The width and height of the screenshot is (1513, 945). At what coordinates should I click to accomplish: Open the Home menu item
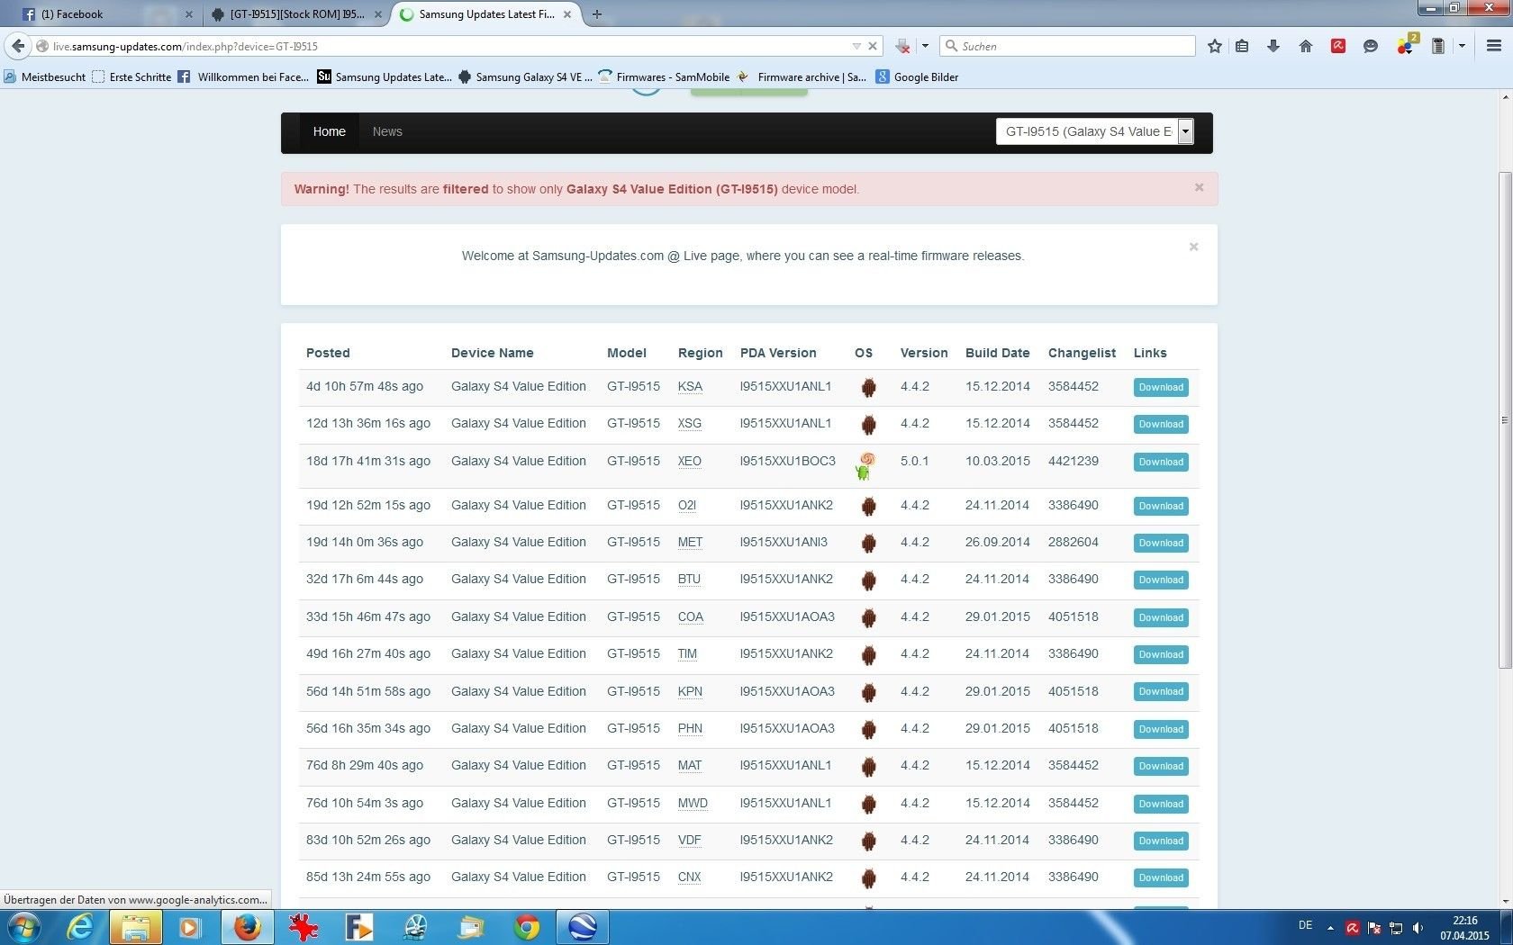pyautogui.click(x=330, y=131)
